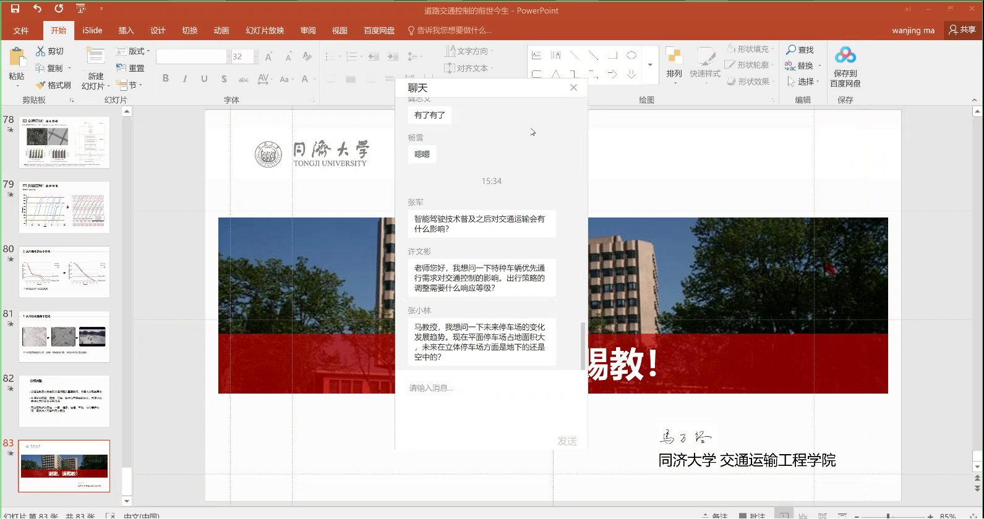Open the iSlide ribbon tab

92,30
